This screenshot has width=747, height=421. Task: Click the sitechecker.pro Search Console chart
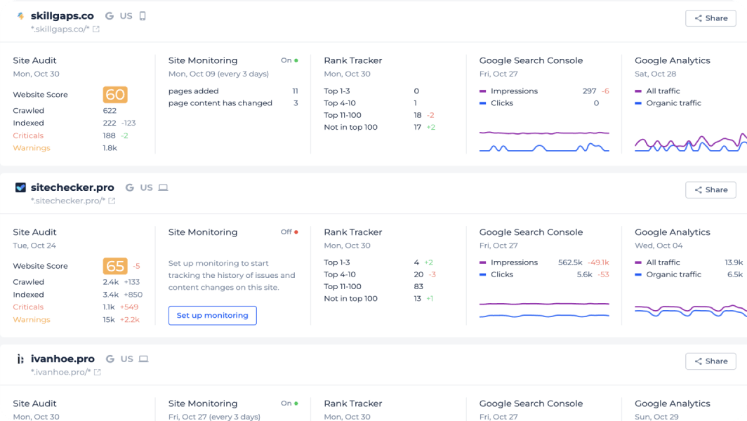[544, 310]
